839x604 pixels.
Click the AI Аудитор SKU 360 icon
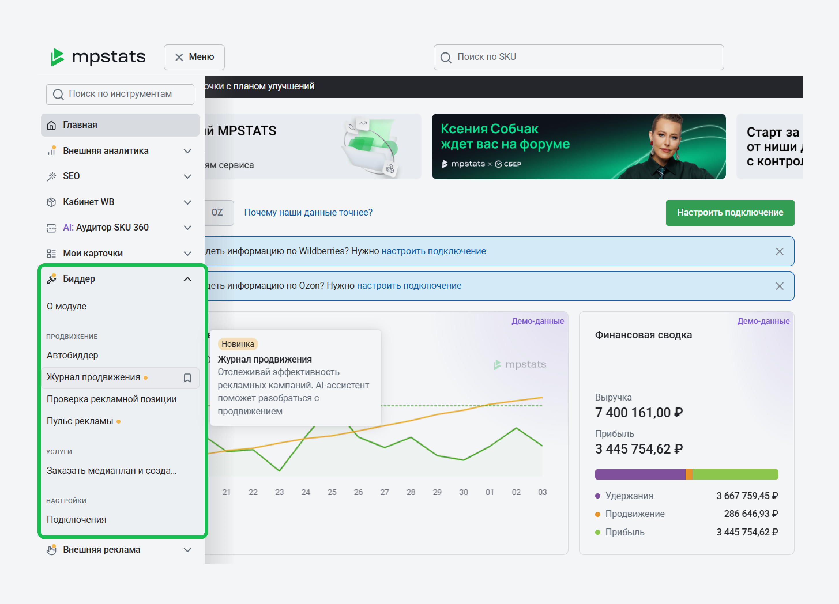(51, 228)
